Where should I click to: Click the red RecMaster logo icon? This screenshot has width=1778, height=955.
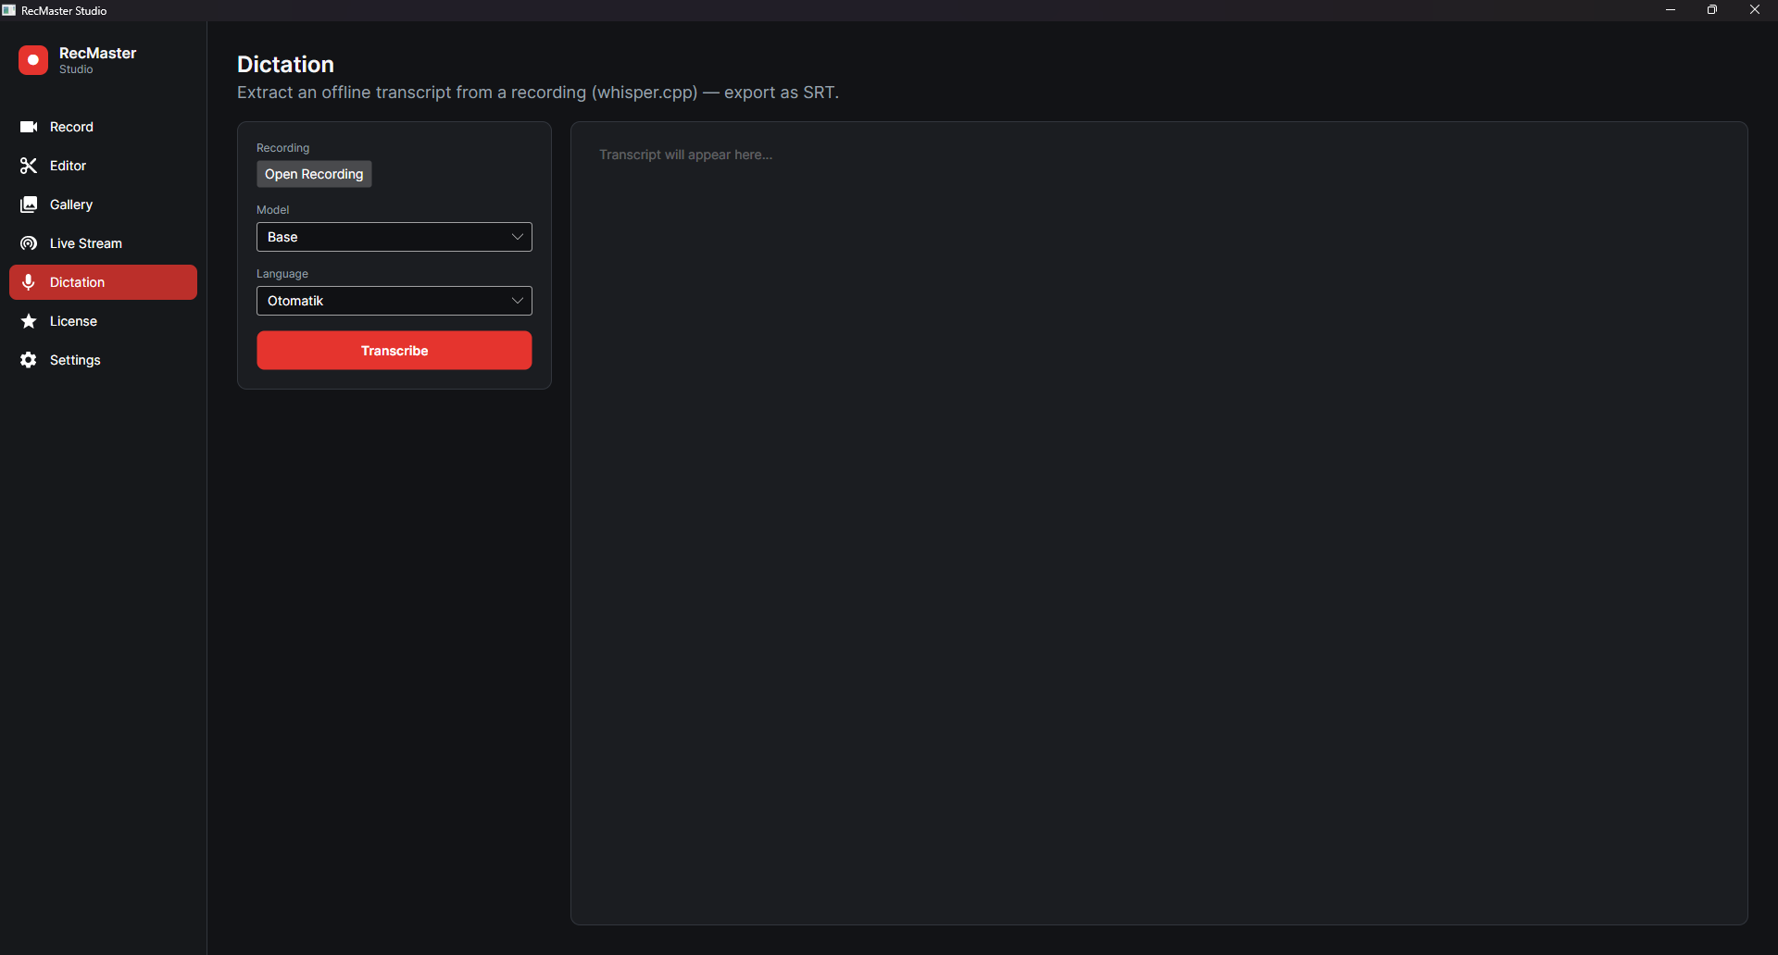pos(33,60)
